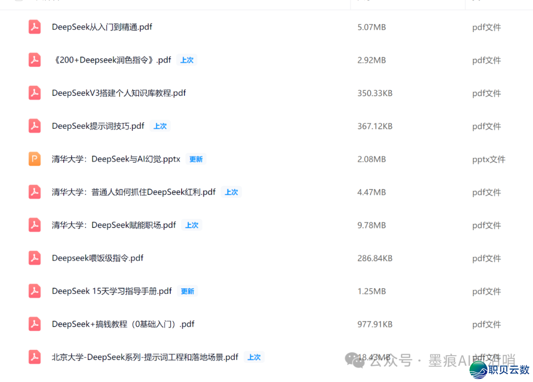Open DeepSeek提示词技巧.pdf file name
533x382 pixels.
click(98, 126)
